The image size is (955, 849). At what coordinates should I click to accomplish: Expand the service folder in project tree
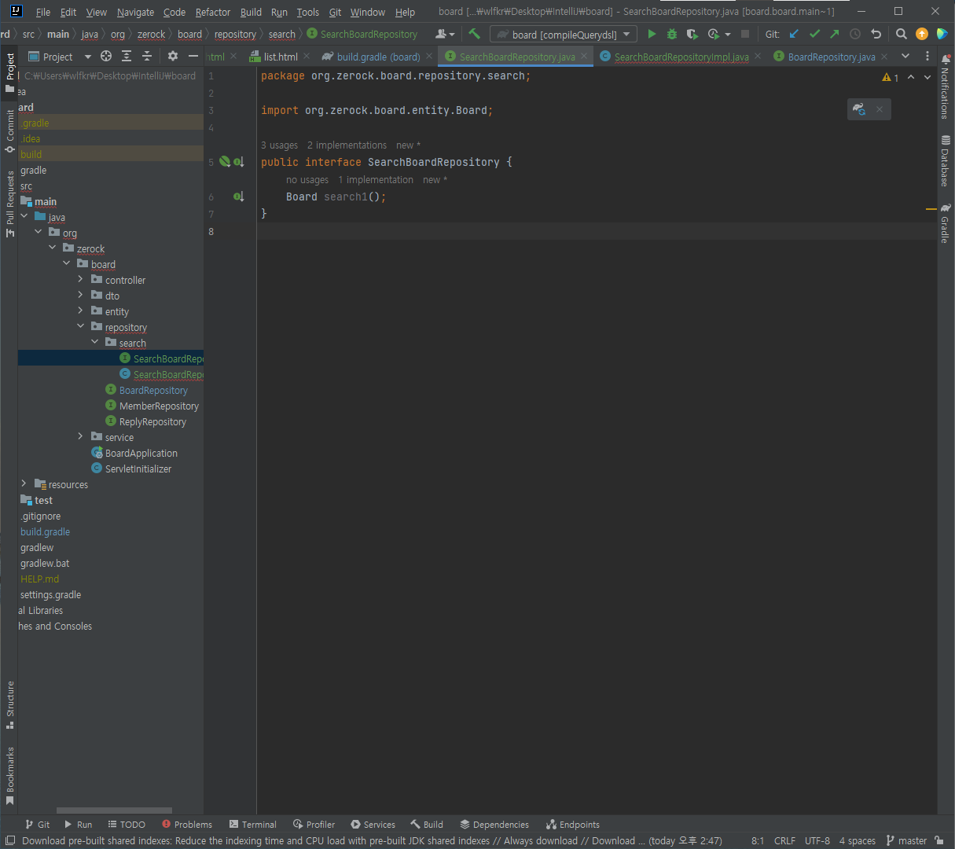[81, 436]
